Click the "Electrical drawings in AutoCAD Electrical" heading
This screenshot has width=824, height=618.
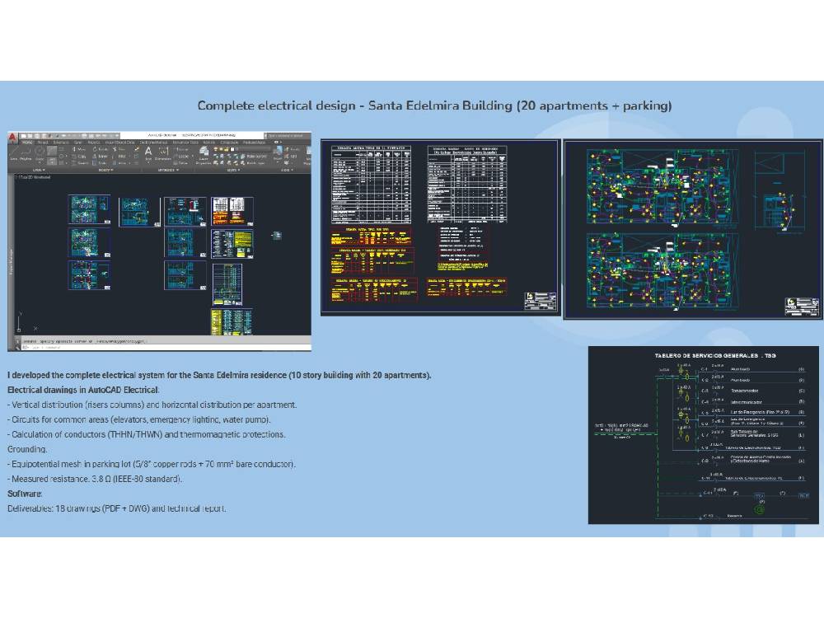tap(83, 390)
